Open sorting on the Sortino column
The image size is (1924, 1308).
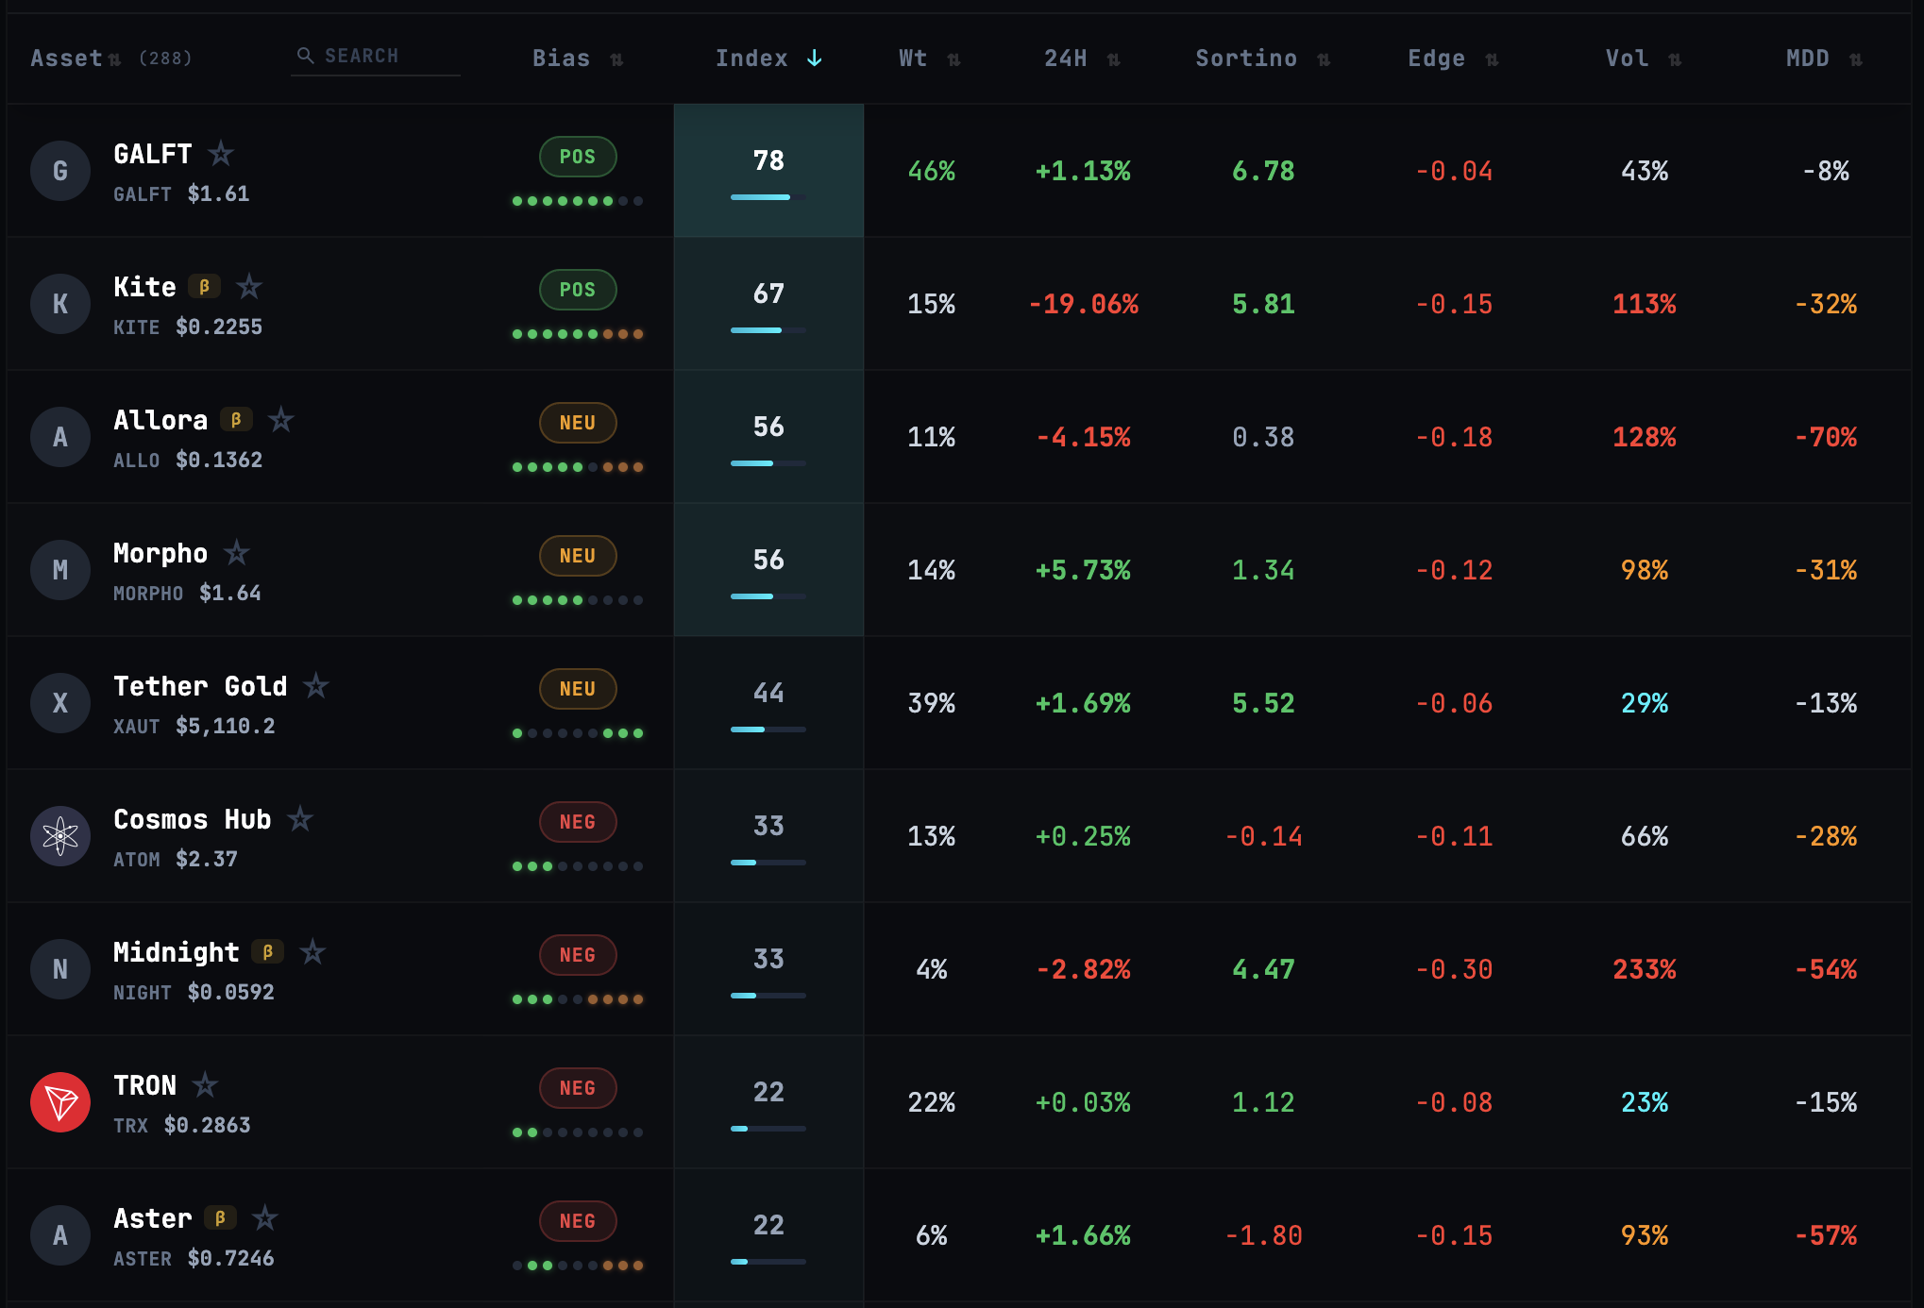coord(1245,58)
